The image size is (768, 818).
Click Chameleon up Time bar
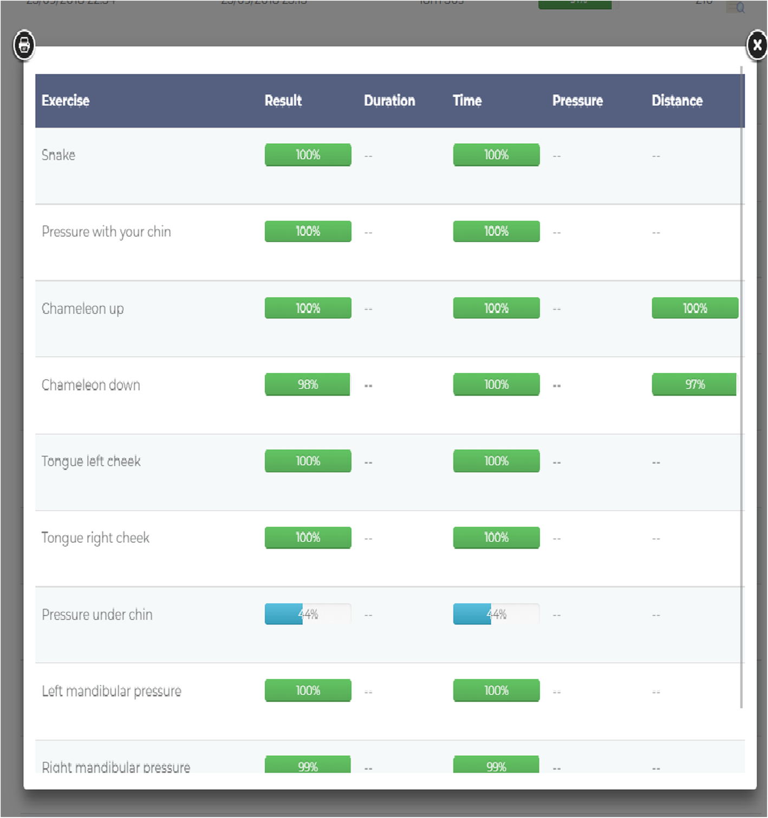(496, 308)
